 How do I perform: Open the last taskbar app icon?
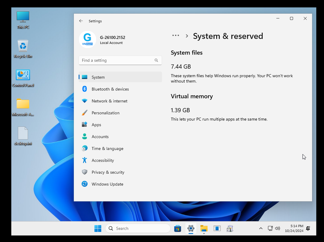click(230, 228)
